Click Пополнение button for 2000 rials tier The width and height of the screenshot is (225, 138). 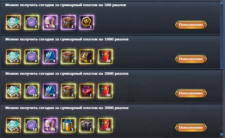coord(191,93)
